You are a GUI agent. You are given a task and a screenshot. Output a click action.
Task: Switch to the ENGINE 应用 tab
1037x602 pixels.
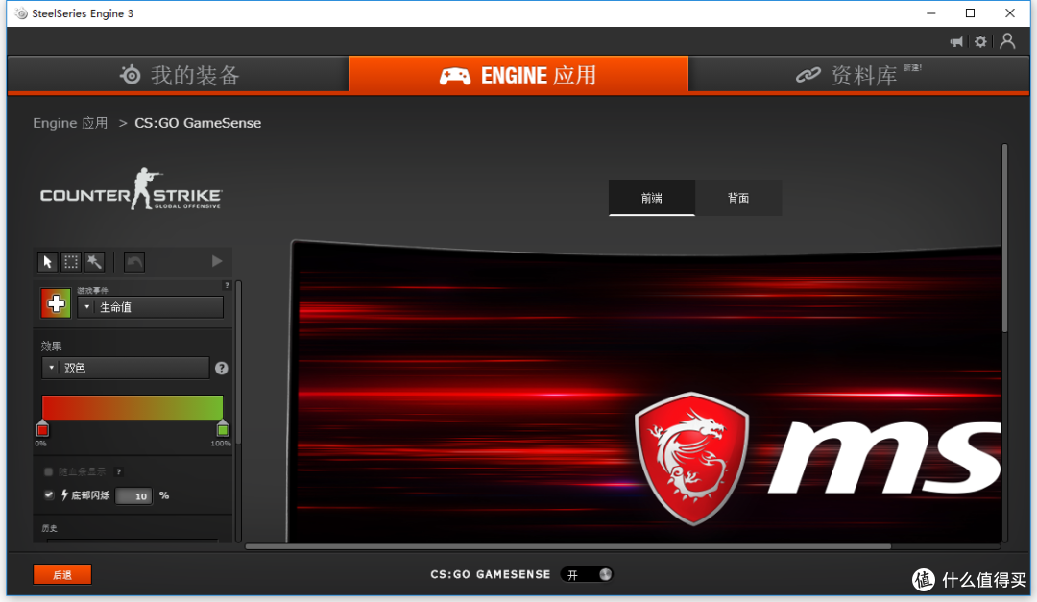518,75
